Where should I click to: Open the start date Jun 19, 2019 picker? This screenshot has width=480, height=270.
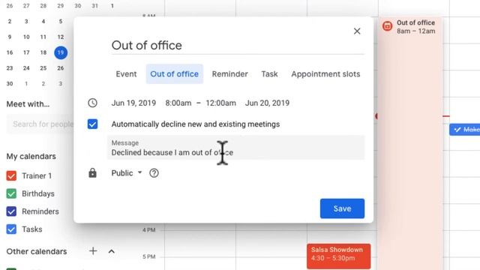point(133,103)
